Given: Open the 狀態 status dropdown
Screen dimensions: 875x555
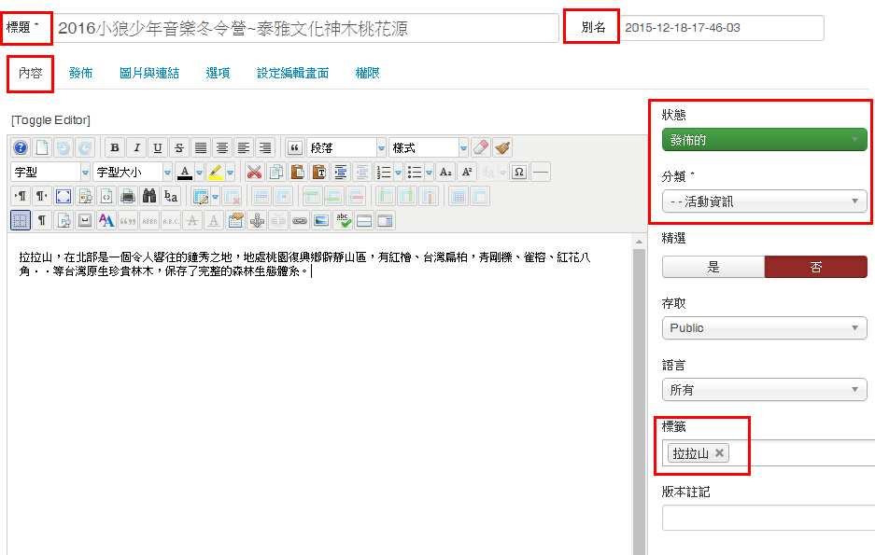Looking at the screenshot, I should point(764,140).
